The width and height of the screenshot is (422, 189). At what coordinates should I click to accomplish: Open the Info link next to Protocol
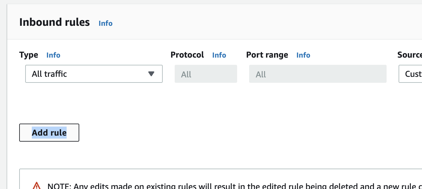[219, 55]
